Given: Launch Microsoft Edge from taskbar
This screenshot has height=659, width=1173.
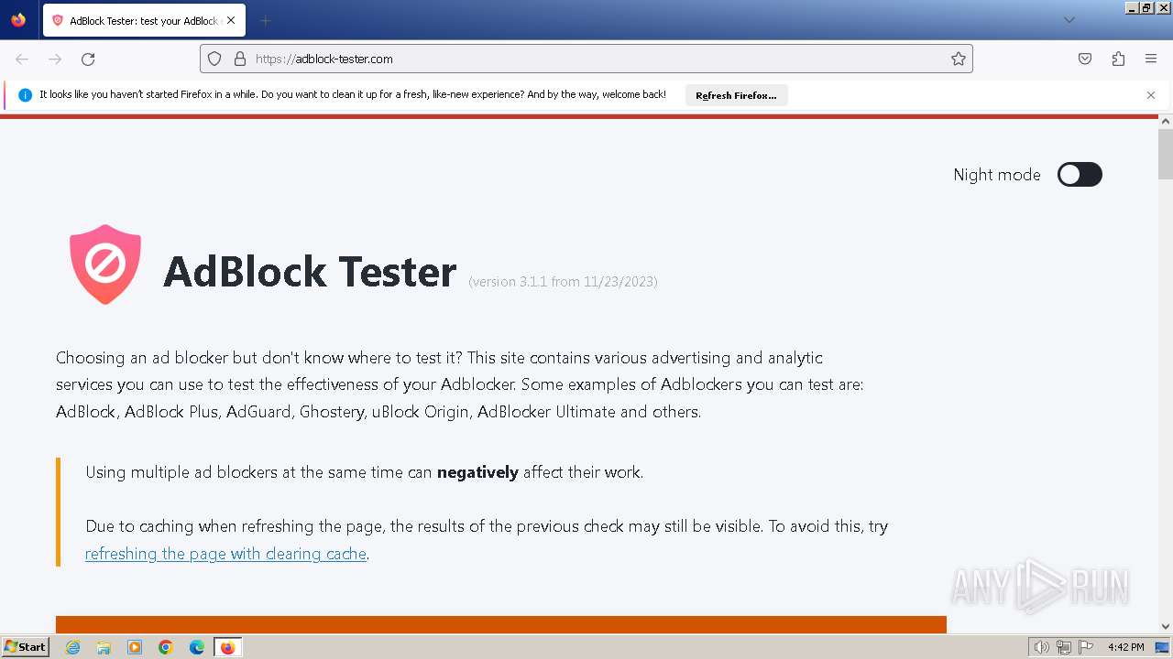Looking at the screenshot, I should point(197,647).
